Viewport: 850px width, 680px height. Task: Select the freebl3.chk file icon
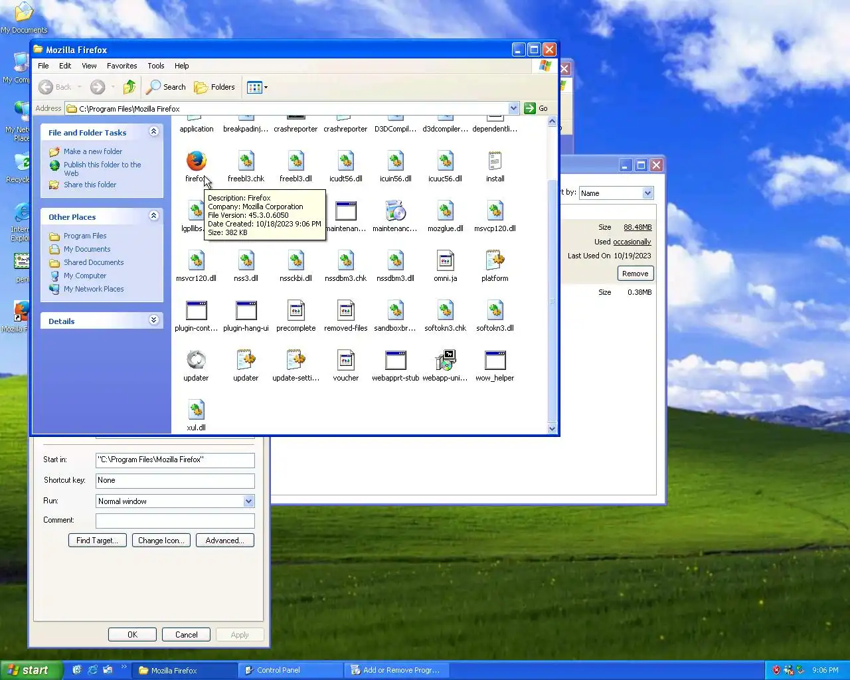click(246, 161)
